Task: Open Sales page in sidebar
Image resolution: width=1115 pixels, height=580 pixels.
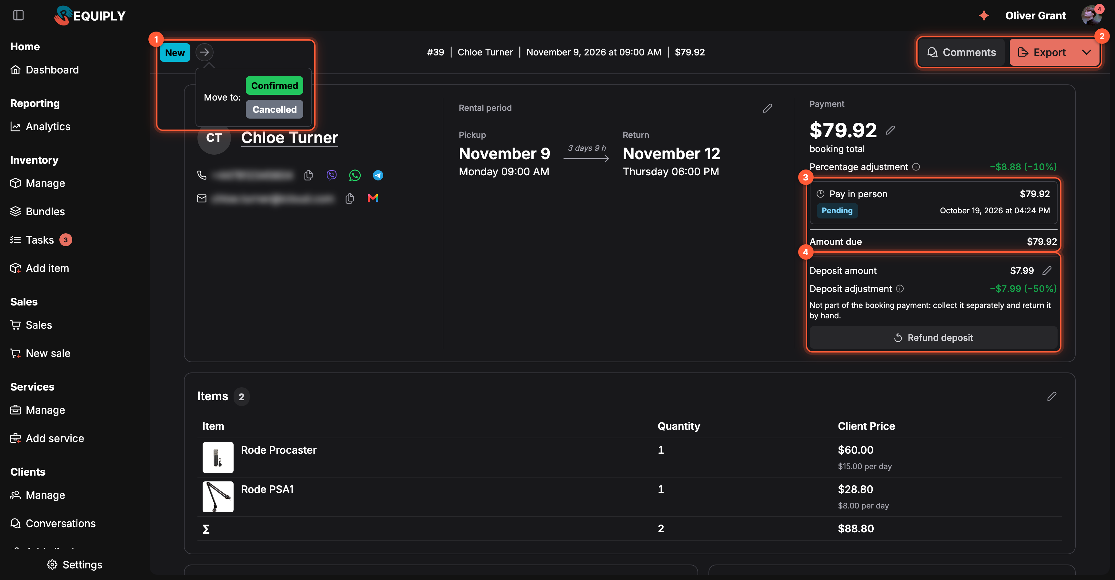Action: pyautogui.click(x=31, y=325)
